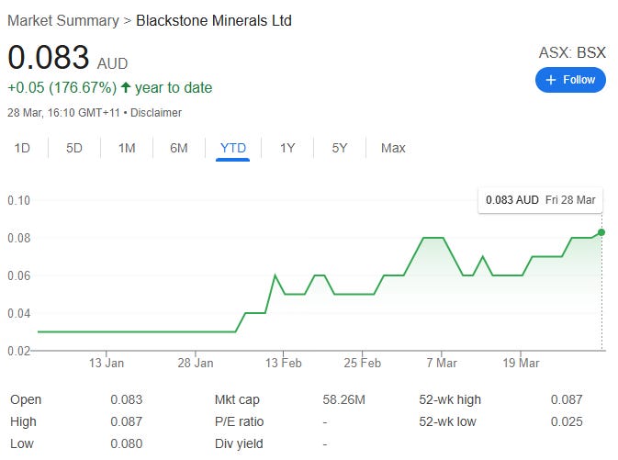The width and height of the screenshot is (618, 460).
Task: Choose the 6M range tab
Action: (x=178, y=148)
